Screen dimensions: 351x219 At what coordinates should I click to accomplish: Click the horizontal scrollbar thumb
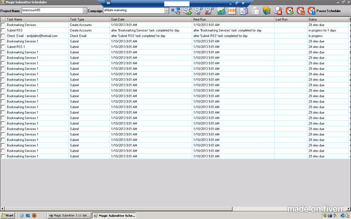coord(118,209)
